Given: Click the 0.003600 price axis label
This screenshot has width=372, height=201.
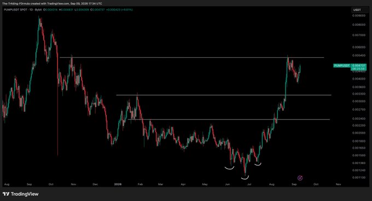Looking at the screenshot, I should [x=359, y=87].
